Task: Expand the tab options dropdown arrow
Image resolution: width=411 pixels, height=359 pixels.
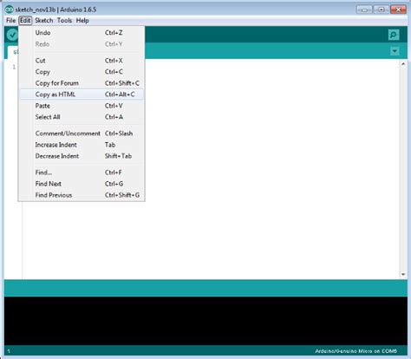Action: click(395, 51)
